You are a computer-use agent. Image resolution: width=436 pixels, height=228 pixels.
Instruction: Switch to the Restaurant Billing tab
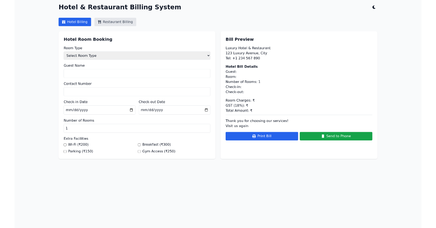pyautogui.click(x=115, y=22)
